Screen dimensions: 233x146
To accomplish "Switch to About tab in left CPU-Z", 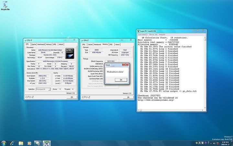I will (61, 44).
